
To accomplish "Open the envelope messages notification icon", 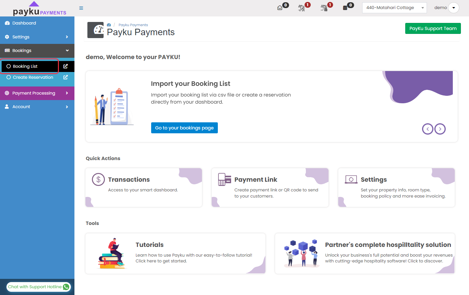I will (280, 8).
